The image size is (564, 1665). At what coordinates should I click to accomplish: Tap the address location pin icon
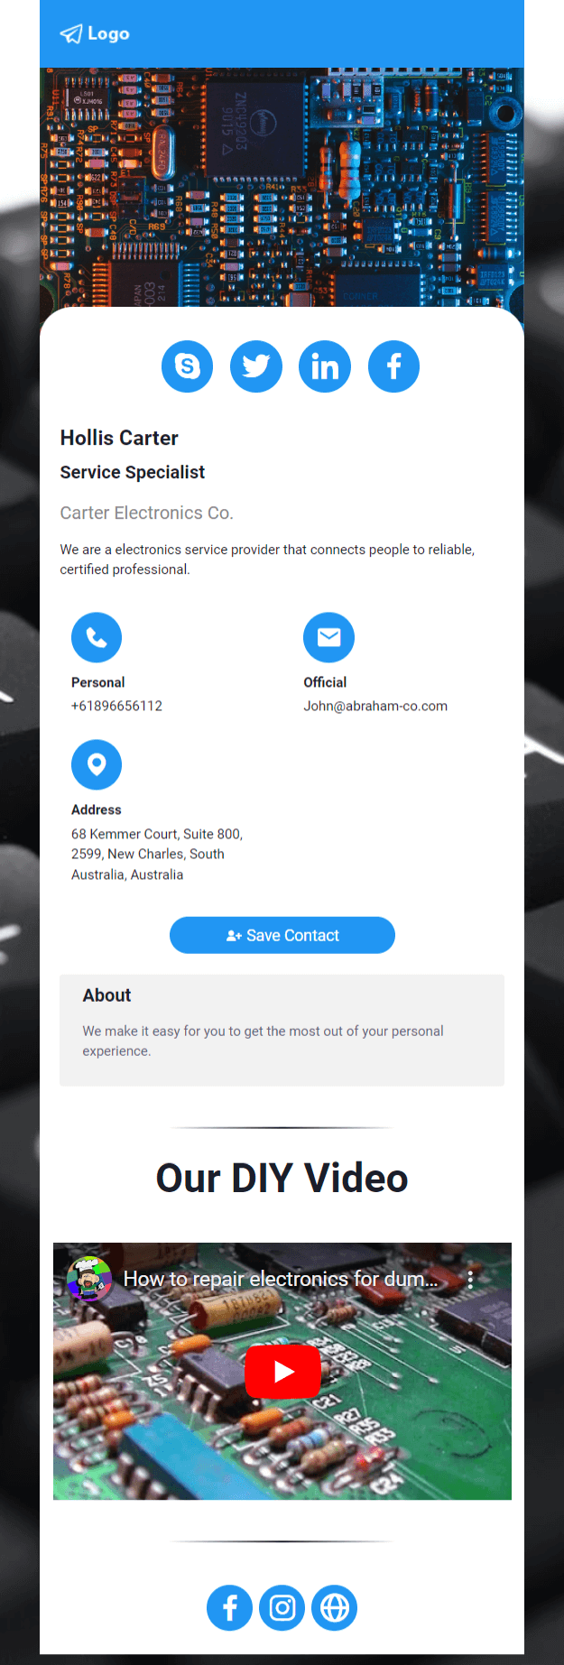tap(97, 765)
